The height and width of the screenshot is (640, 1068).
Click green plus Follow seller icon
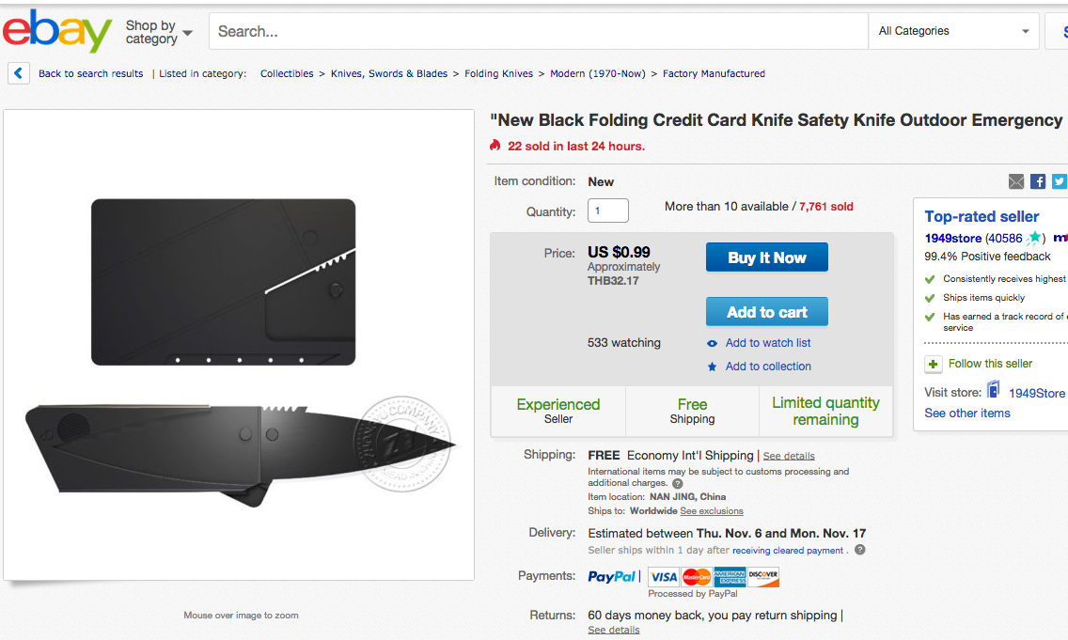(x=933, y=364)
